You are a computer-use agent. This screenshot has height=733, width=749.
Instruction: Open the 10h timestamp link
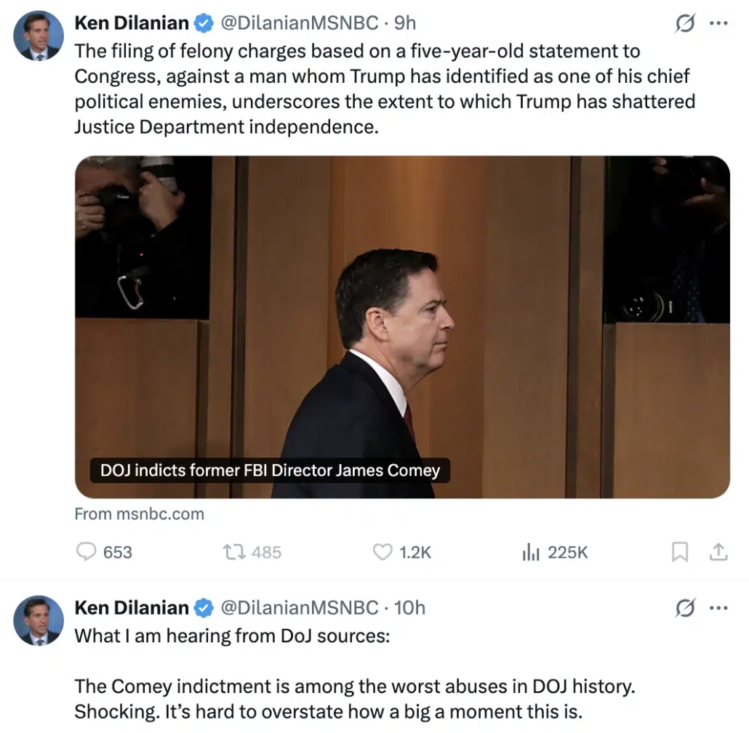pyautogui.click(x=409, y=607)
